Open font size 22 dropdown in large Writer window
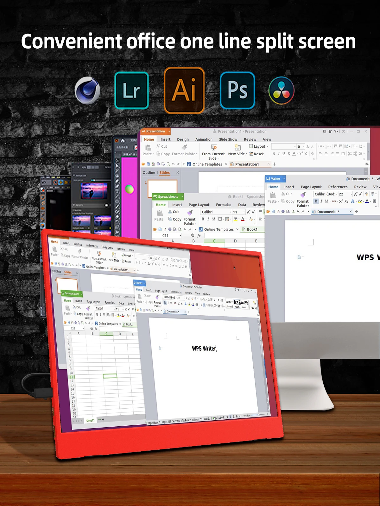 pyautogui.click(x=351, y=194)
